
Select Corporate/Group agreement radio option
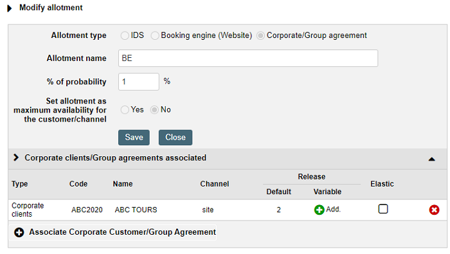(260, 35)
